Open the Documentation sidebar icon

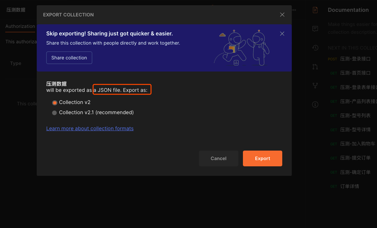315,10
